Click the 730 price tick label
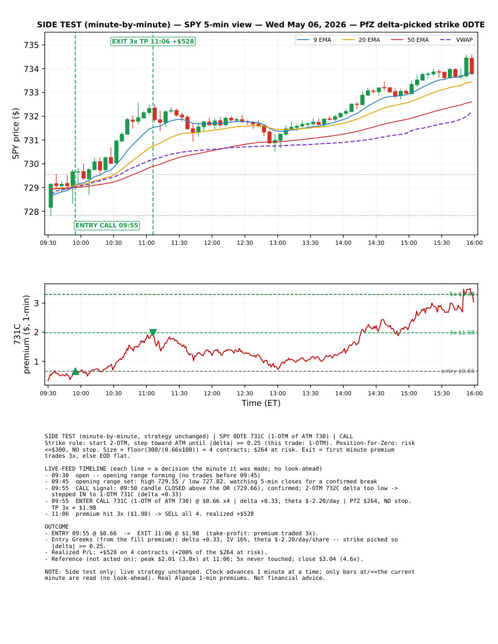Image resolution: width=498 pixels, height=644 pixels. pos(31,164)
